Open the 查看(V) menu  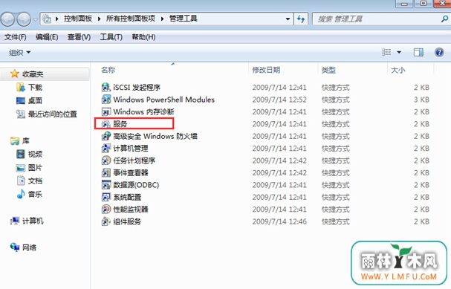[79, 37]
